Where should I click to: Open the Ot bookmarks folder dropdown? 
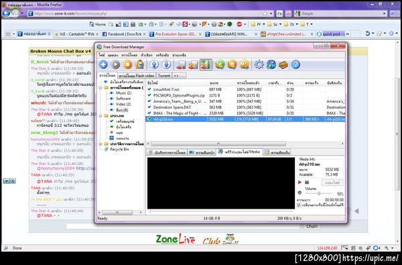[x=291, y=24]
